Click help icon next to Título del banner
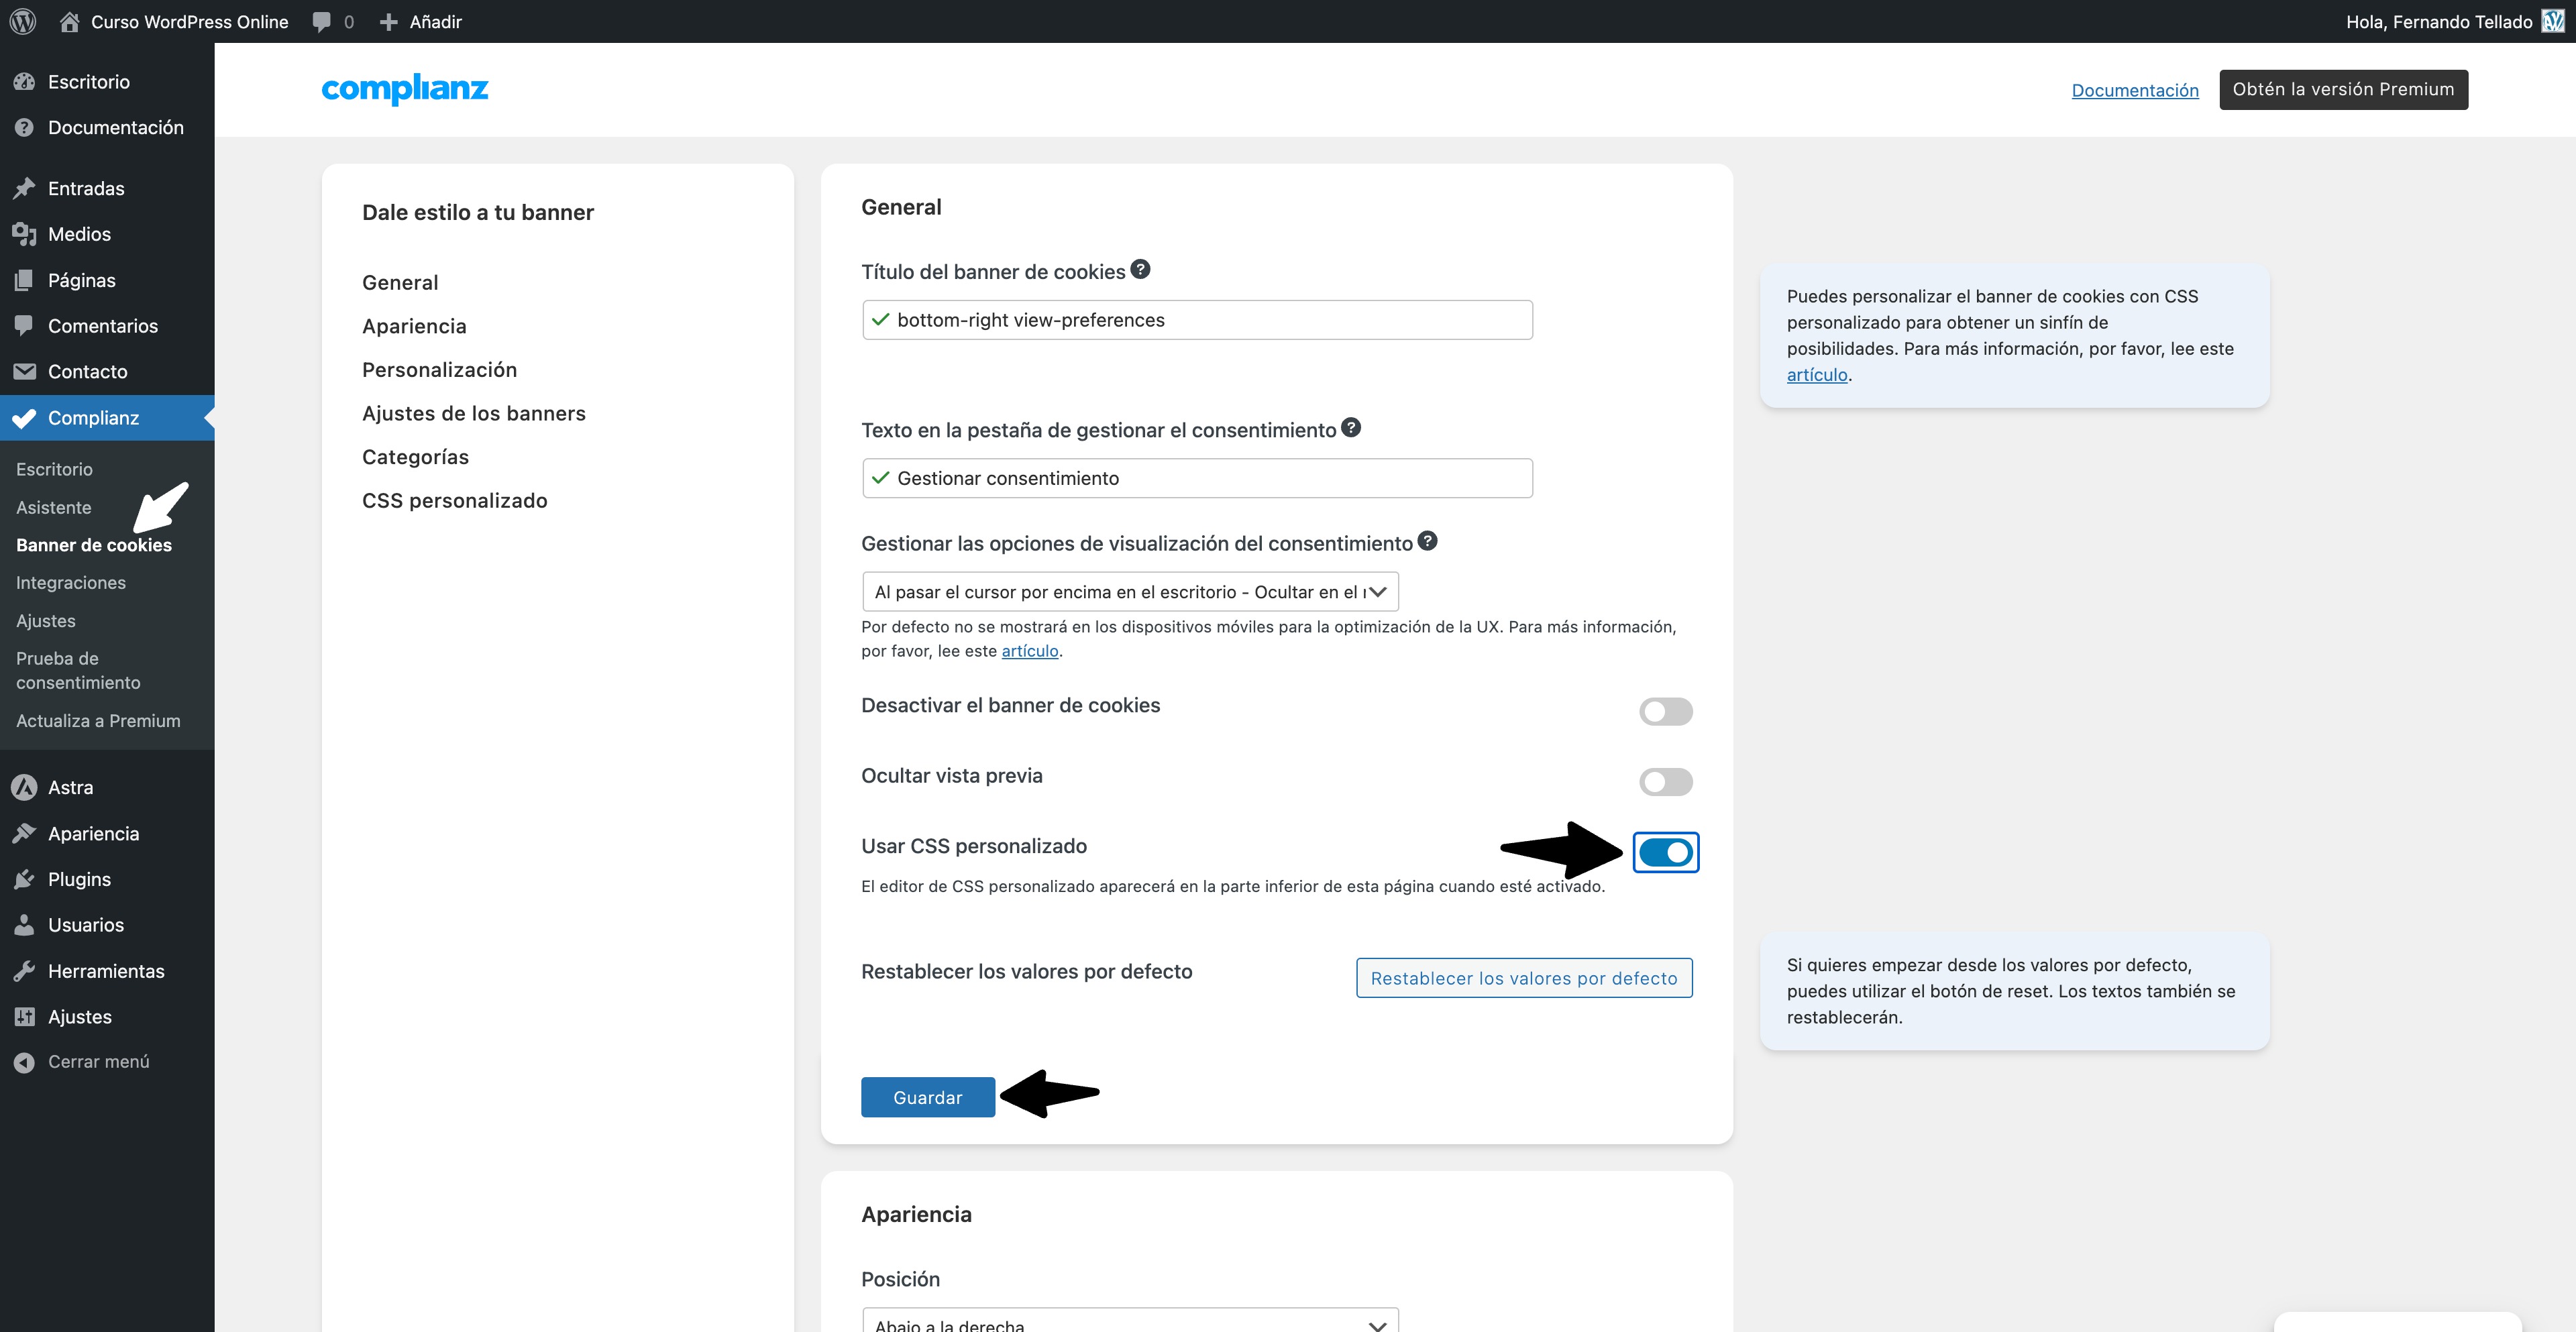Viewport: 2576px width, 1332px height. point(1140,269)
